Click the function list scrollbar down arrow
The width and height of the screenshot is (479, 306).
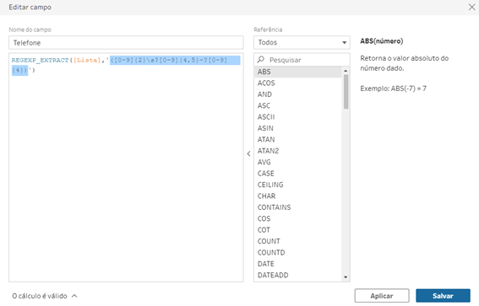pyautogui.click(x=346, y=276)
